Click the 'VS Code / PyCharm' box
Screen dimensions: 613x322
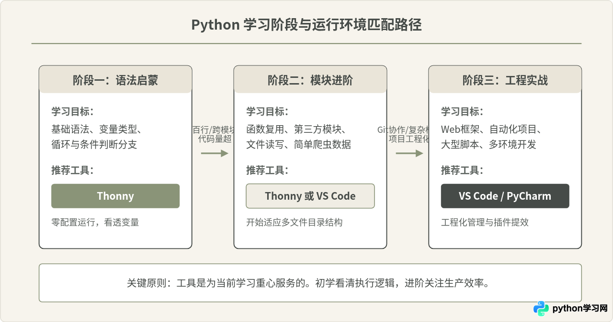[x=505, y=196]
